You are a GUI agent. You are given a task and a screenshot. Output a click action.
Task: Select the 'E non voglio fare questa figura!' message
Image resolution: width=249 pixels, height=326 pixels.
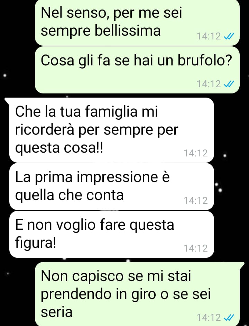(112, 234)
